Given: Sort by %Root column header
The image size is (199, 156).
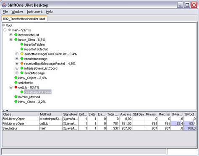Looking at the screenshot, I should click(x=190, y=114).
